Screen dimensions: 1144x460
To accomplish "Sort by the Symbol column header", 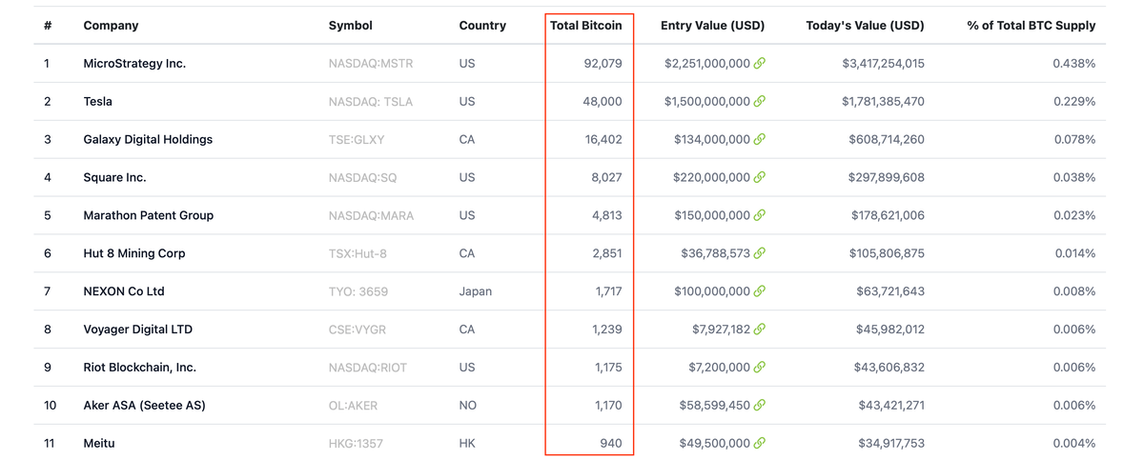I will click(351, 26).
